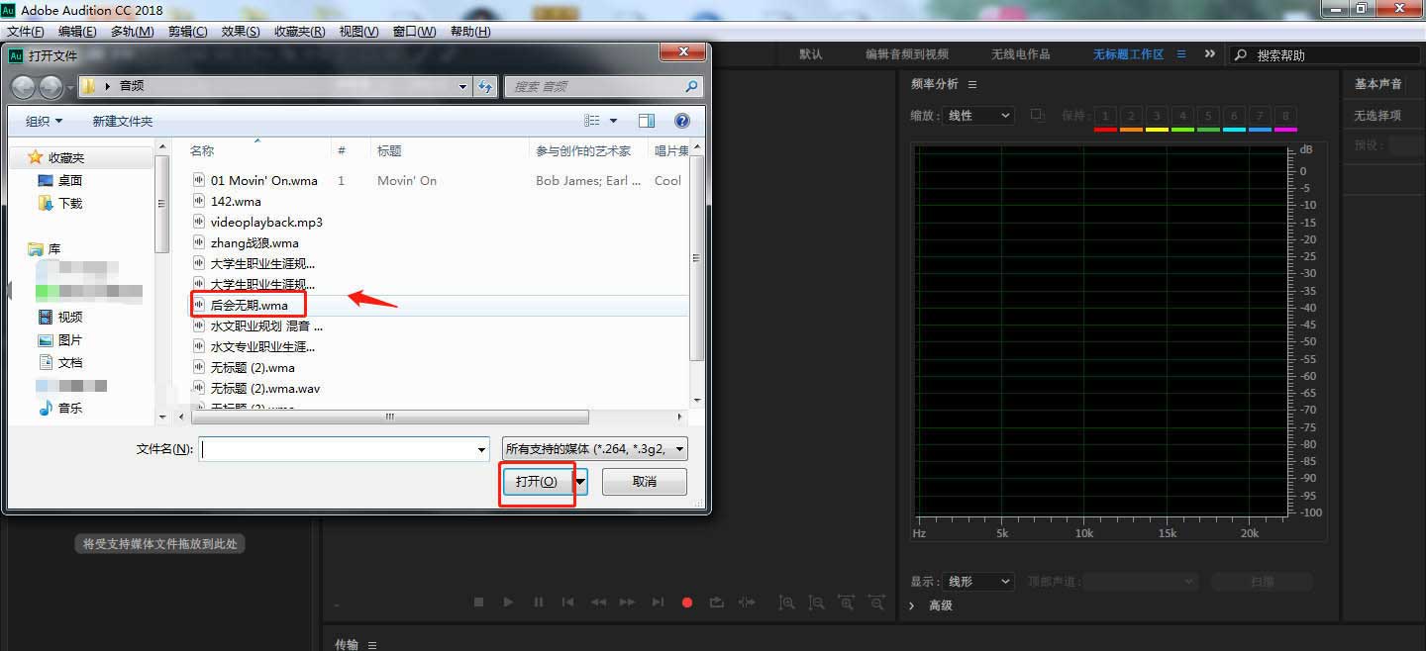Viewport: 1426px width, 651px height.
Task: Click hold button 5 in Frequency Analysis
Action: pos(1208,116)
